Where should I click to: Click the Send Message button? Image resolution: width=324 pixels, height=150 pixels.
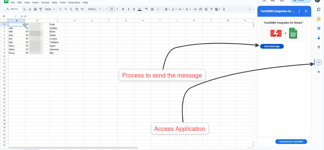tap(272, 46)
